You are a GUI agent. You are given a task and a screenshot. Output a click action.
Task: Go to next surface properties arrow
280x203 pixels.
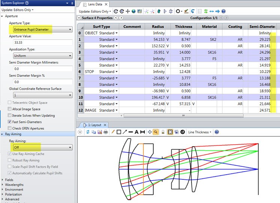click(x=121, y=18)
